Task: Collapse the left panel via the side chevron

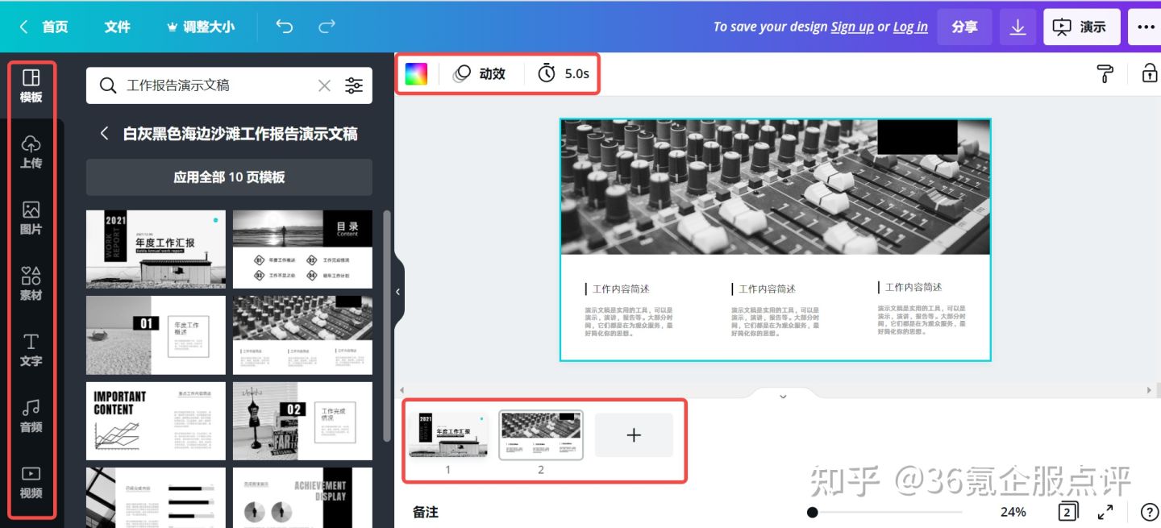Action: point(397,291)
